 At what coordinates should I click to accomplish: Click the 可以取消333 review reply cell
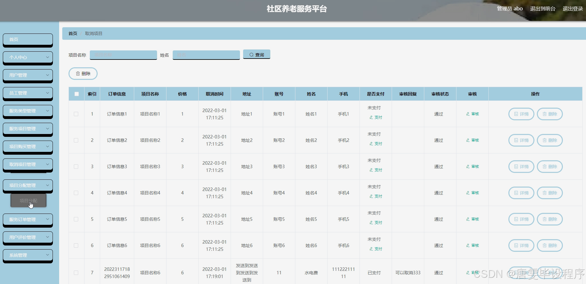pos(408,273)
